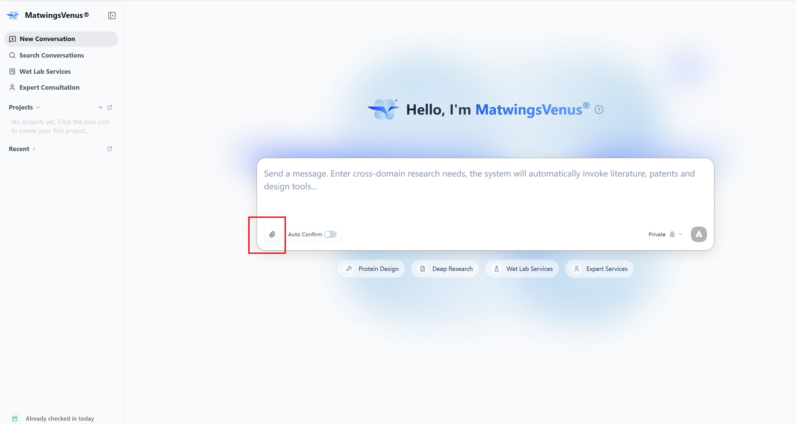Select the Wet Lab Services chip
The height and width of the screenshot is (424, 796).
click(x=522, y=269)
